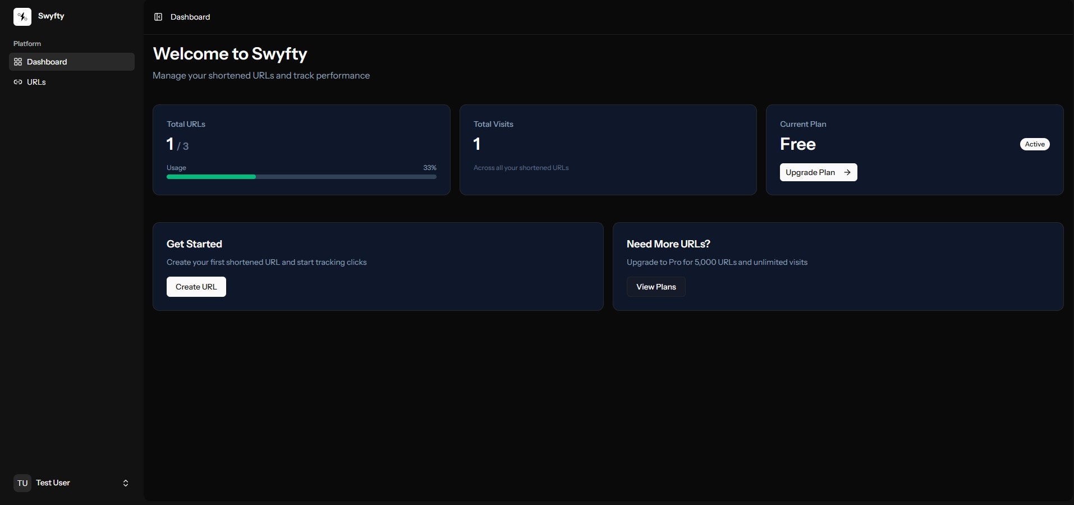This screenshot has width=1074, height=505.
Task: Click the arrow icon inside Upgrade Plan button
Action: tap(847, 172)
